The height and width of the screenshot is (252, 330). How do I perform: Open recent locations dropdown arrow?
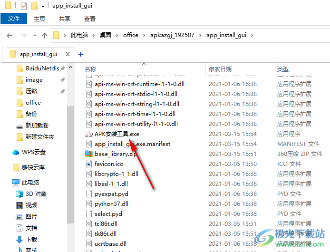[35, 36]
